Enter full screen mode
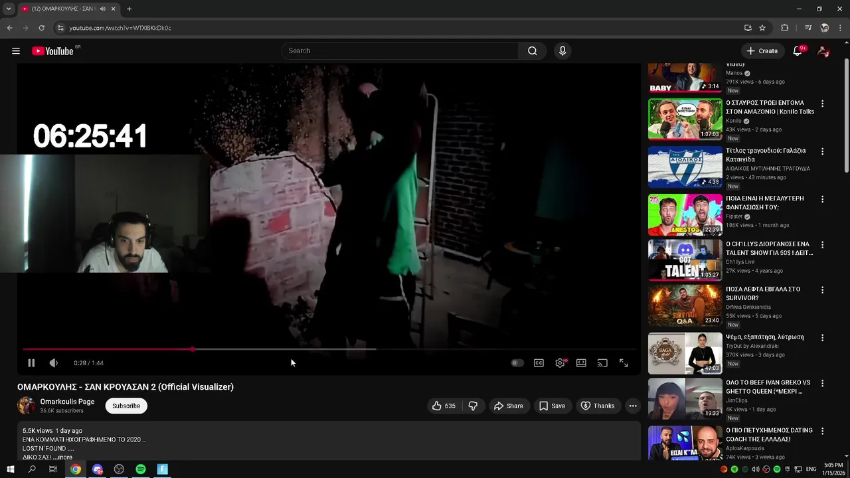The image size is (850, 478). click(624, 363)
